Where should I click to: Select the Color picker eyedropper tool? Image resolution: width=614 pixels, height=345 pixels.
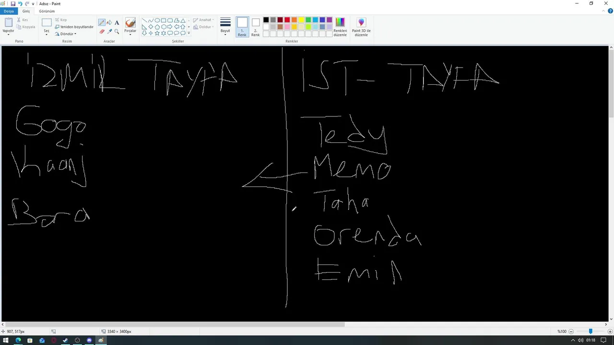tap(109, 31)
